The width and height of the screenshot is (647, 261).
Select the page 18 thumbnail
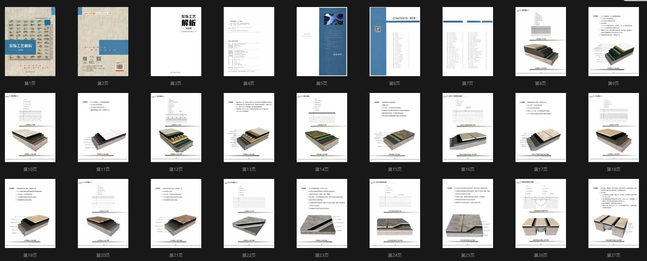coord(614,127)
